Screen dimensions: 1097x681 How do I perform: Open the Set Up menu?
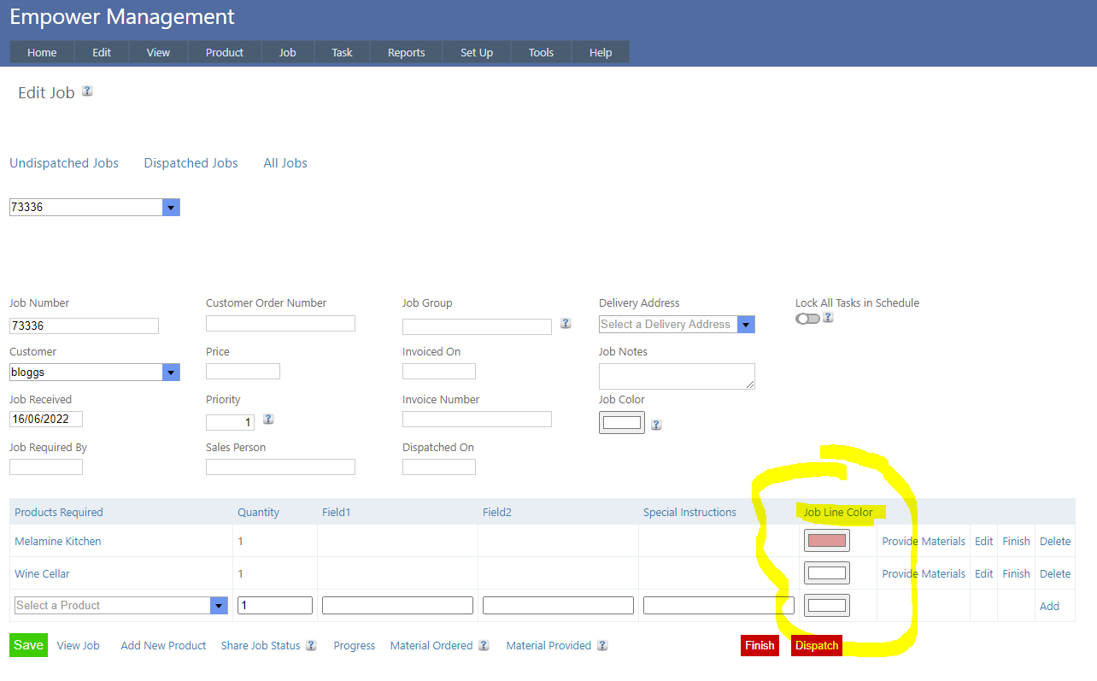click(x=476, y=53)
